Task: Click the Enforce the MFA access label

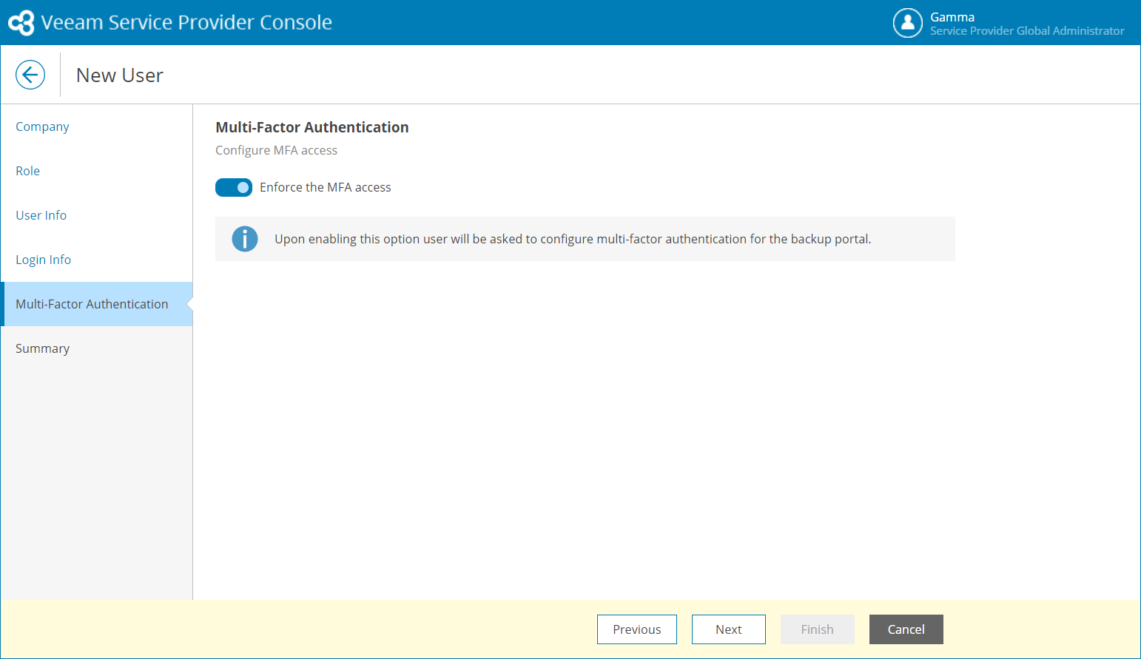Action: click(326, 187)
